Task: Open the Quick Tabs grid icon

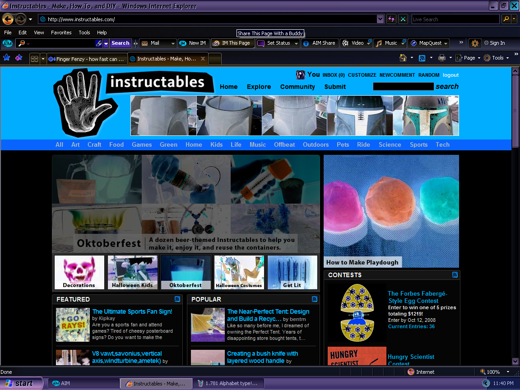Action: point(34,59)
